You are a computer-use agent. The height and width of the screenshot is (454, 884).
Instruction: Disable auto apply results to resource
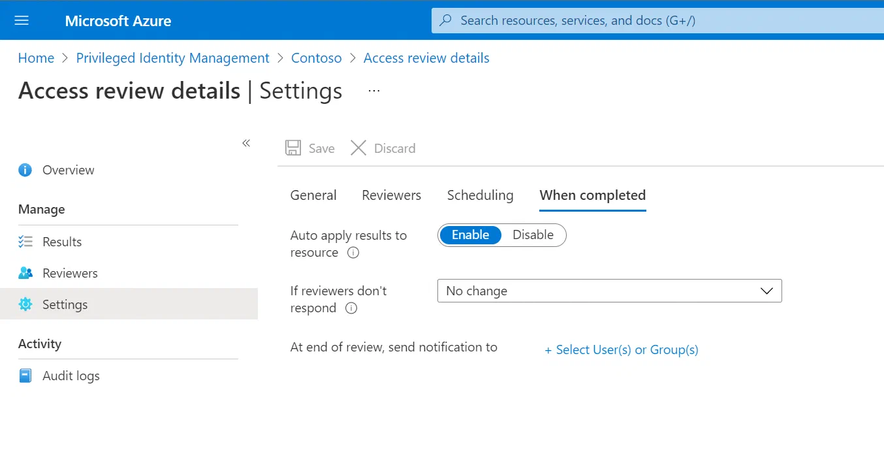tap(533, 235)
